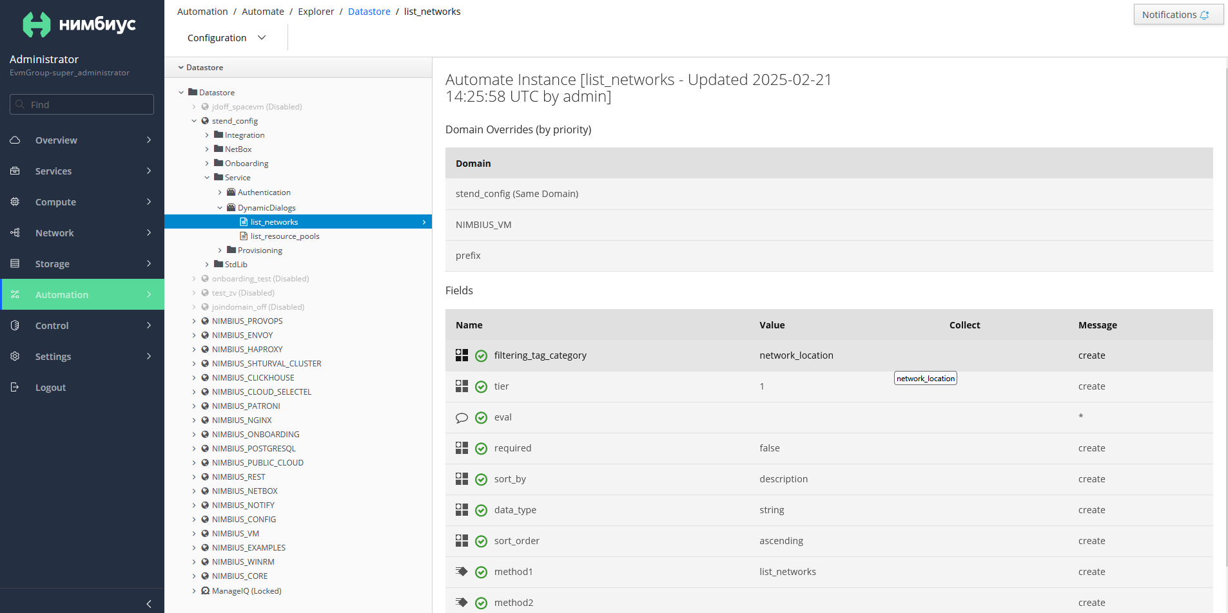Viewport: 1228px width, 613px height.
Task: Click the Services briefcase icon
Action: [x=15, y=171]
